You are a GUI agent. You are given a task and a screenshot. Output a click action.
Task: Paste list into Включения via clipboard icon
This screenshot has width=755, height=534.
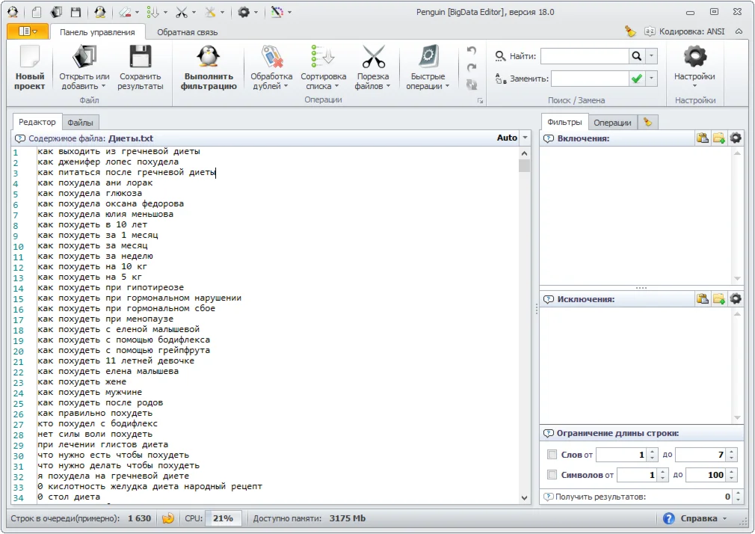click(702, 138)
